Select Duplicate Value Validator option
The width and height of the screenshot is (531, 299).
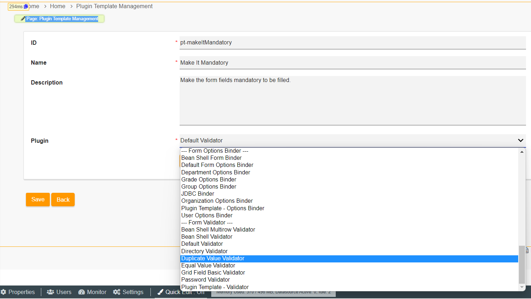pos(213,259)
